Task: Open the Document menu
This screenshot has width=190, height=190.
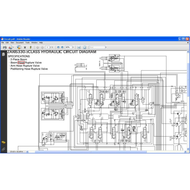Action: 20,43
